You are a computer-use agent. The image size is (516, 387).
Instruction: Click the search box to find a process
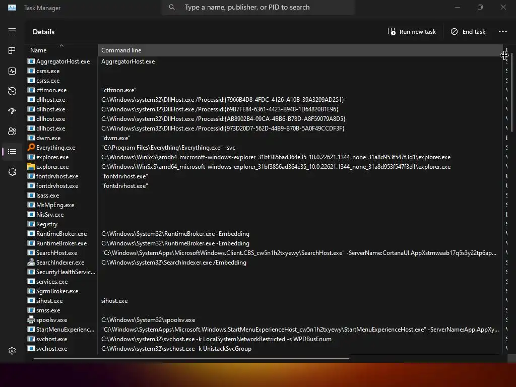(258, 7)
